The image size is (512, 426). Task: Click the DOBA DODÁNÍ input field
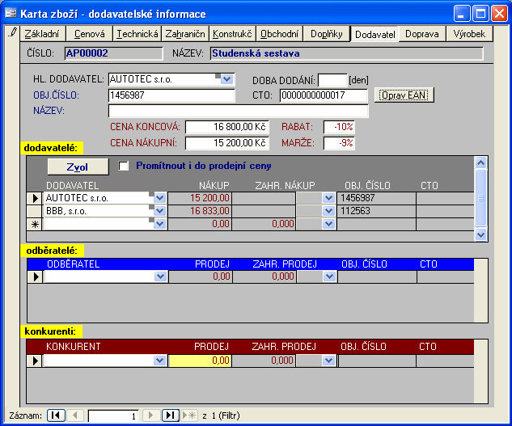click(x=332, y=80)
